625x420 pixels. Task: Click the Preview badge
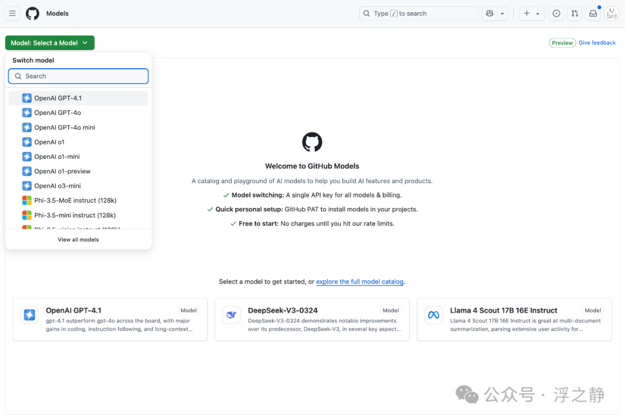tap(562, 43)
